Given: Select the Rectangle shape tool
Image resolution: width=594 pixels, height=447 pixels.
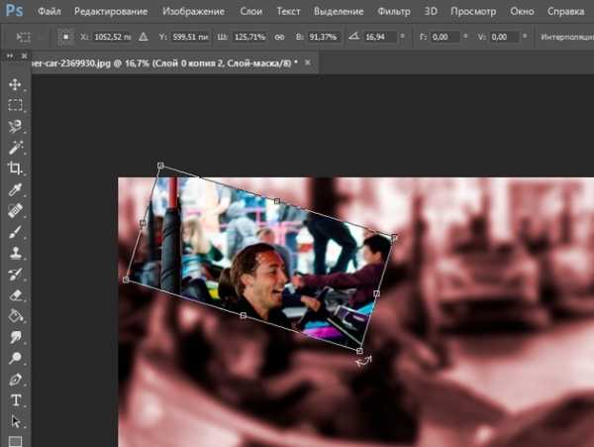Looking at the screenshot, I should click(x=15, y=441).
